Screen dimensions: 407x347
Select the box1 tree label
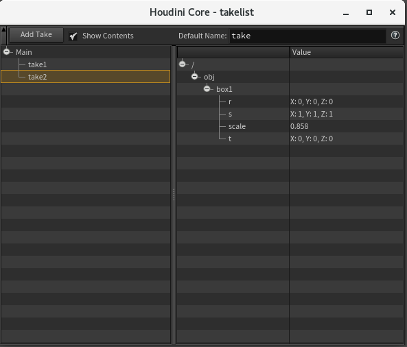click(x=224, y=89)
